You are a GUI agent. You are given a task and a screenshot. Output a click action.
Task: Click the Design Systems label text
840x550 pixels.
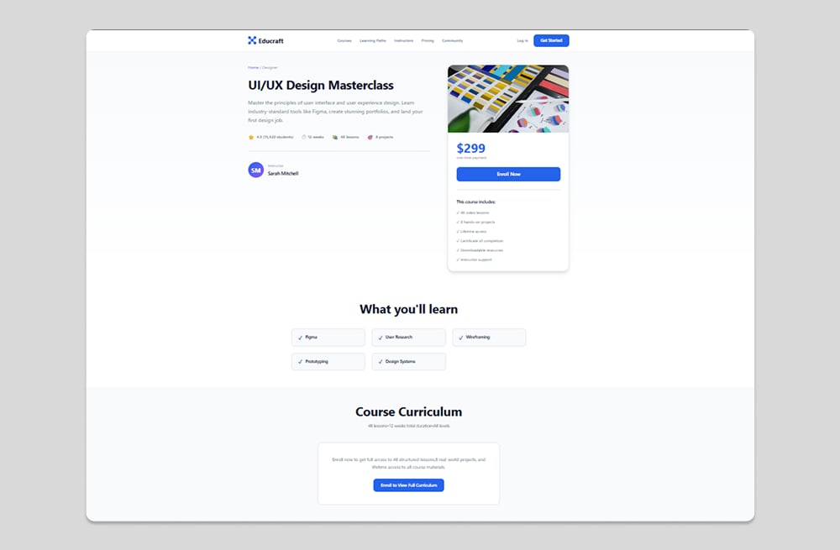pos(401,362)
